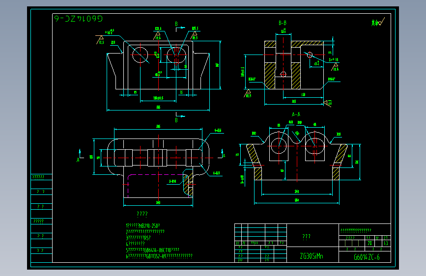Click the note line containing GB6414-86CT10

152,250
